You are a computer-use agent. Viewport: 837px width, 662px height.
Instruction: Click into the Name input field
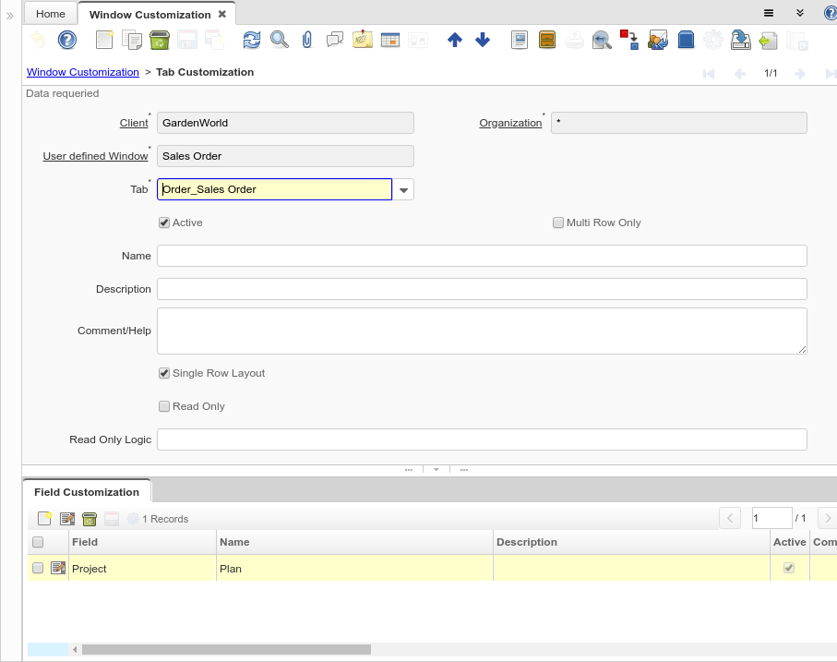point(482,256)
